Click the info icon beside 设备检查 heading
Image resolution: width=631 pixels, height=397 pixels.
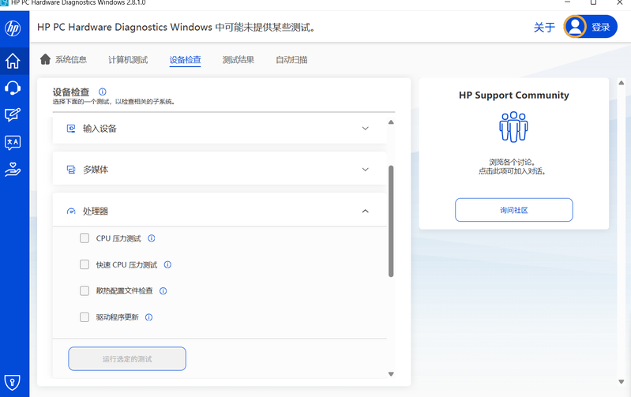103,92
